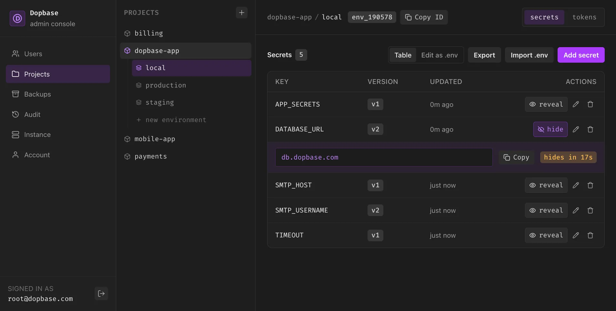Add a new project with plus icon
616x311 pixels.
click(242, 13)
